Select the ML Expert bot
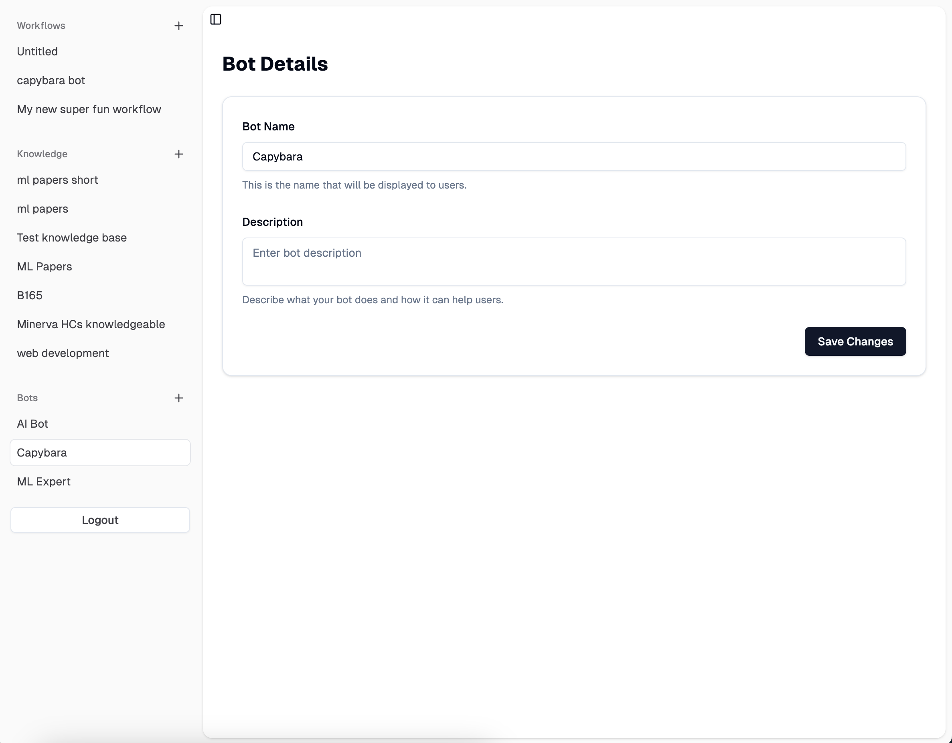The height and width of the screenshot is (743, 952). click(x=44, y=481)
